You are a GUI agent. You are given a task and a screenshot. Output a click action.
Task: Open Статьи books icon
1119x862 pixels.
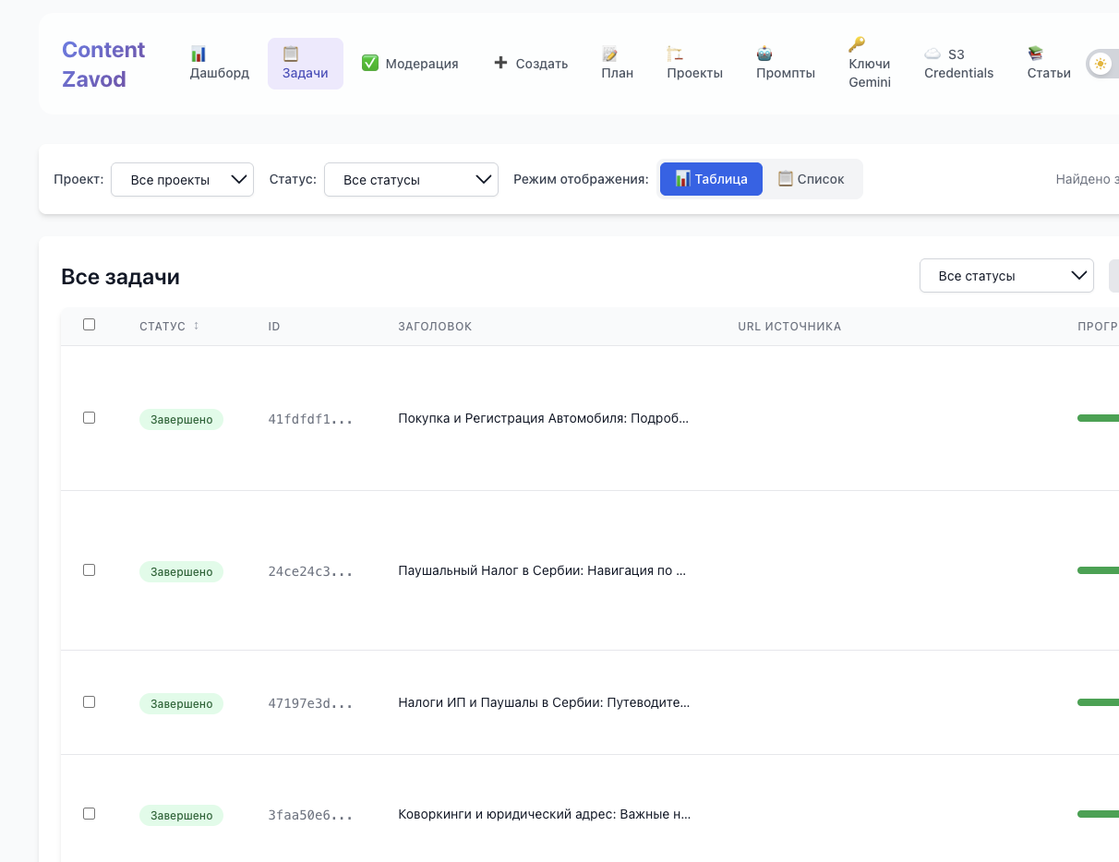pos(1035,54)
